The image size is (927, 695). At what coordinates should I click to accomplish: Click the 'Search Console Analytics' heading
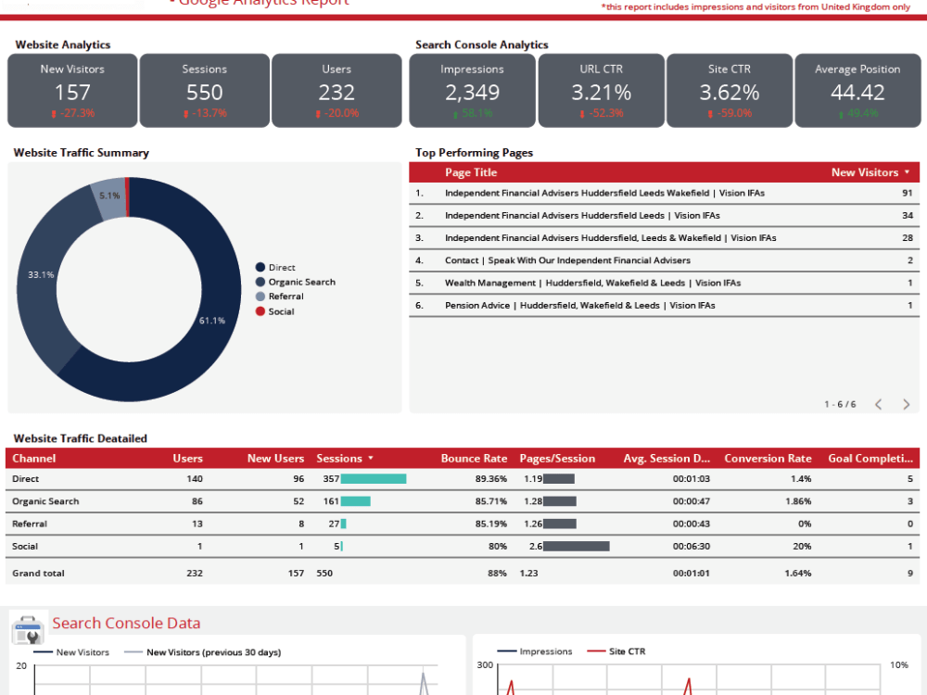click(482, 44)
